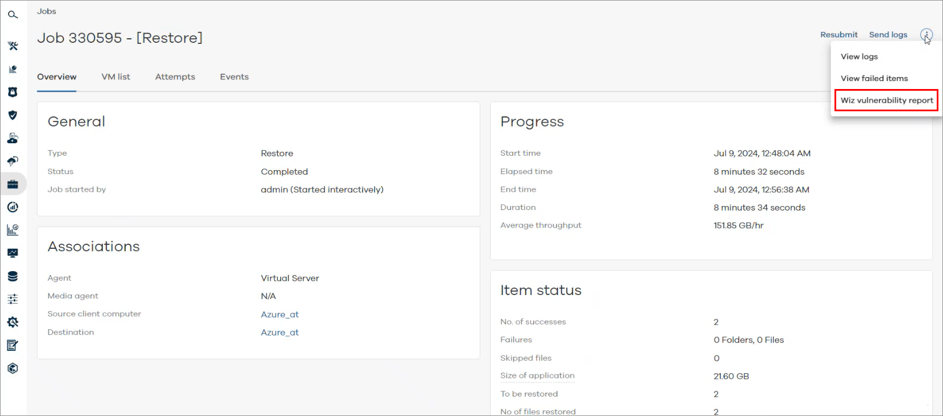The height and width of the screenshot is (416, 943).
Task: Click the Resubmit link
Action: point(838,35)
